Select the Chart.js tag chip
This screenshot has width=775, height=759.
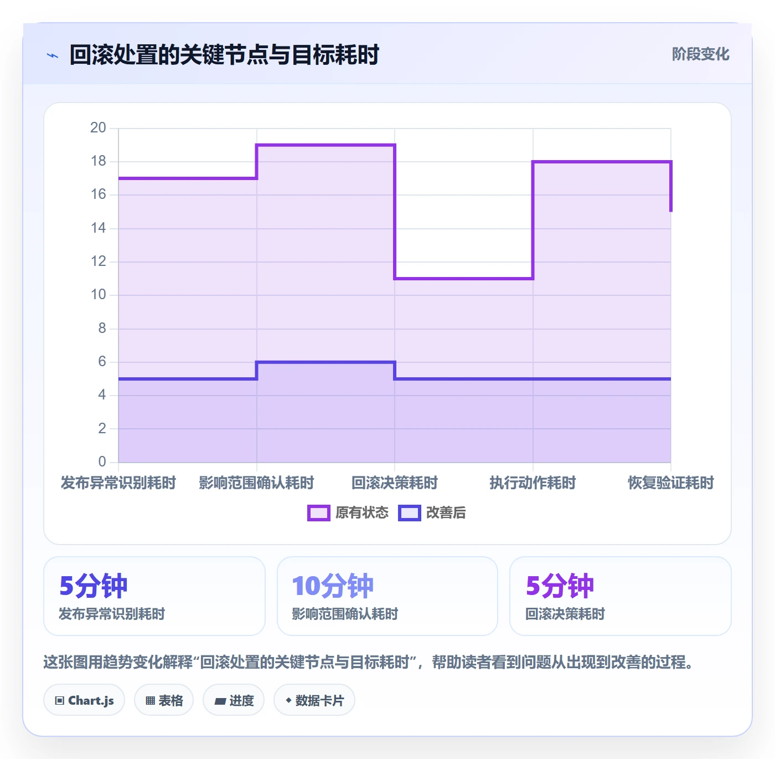[x=84, y=700]
